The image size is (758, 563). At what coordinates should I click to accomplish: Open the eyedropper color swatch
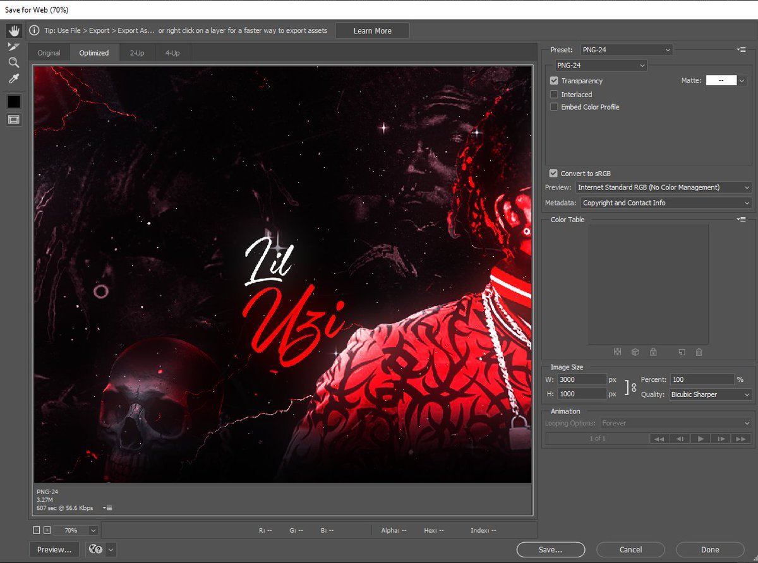[14, 101]
